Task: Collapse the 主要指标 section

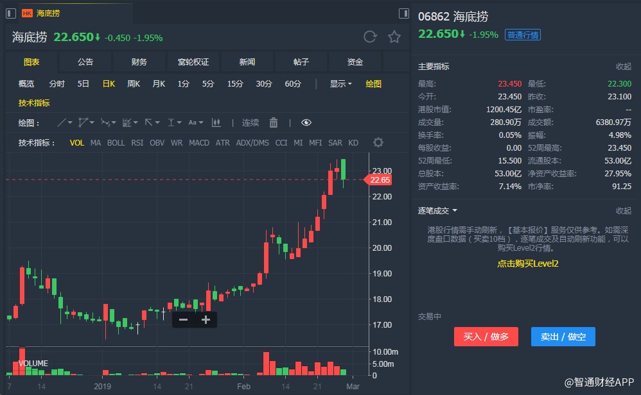Action: point(624,66)
